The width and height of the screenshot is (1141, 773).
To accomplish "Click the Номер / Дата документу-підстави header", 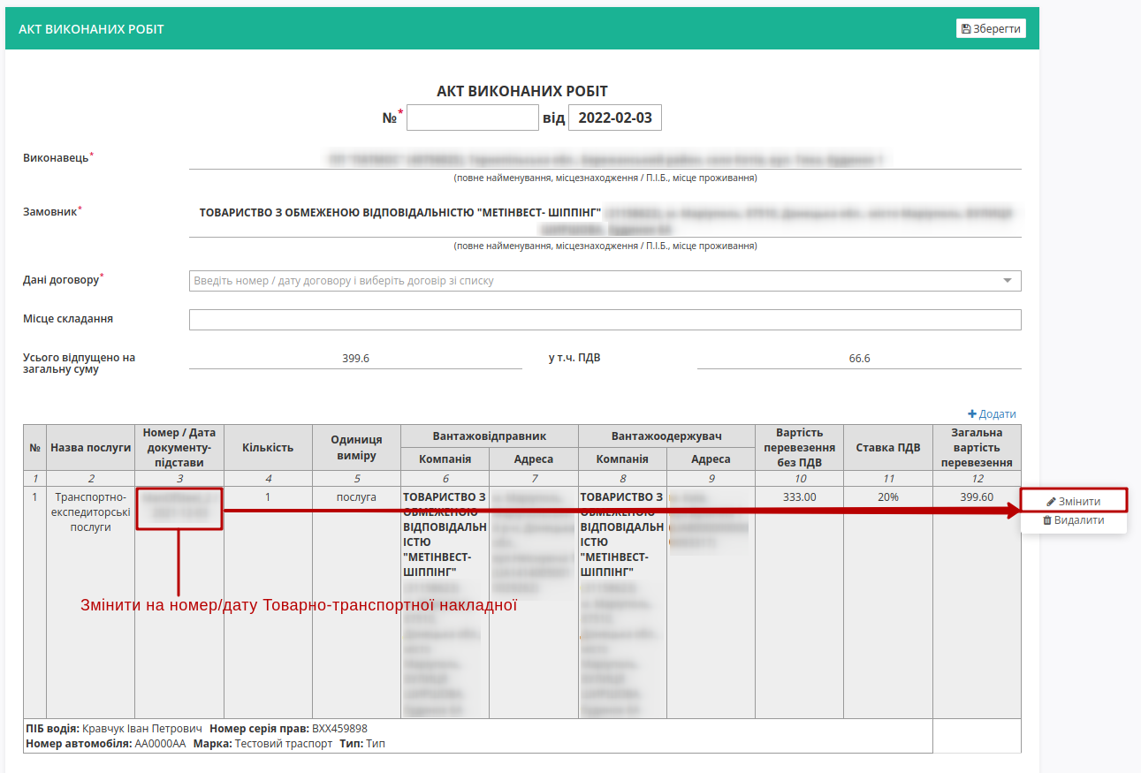I will 179,448.
